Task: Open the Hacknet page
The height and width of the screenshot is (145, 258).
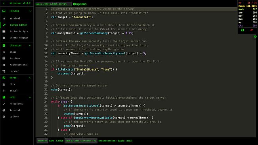Action: [x=14, y=71]
